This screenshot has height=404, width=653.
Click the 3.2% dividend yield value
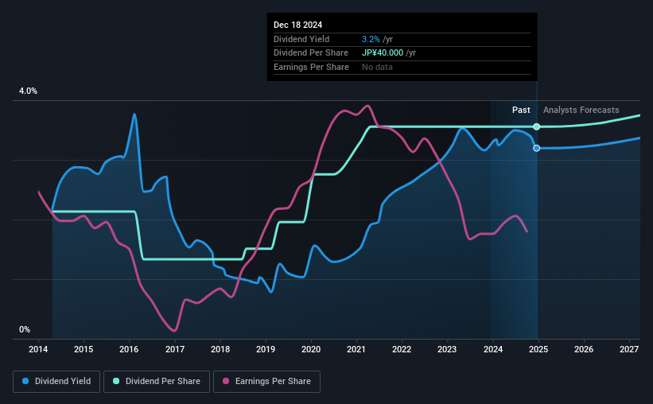tap(371, 39)
